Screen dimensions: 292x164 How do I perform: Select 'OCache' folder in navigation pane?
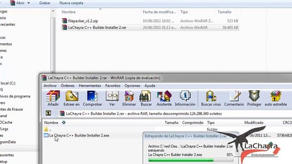coord(6,123)
